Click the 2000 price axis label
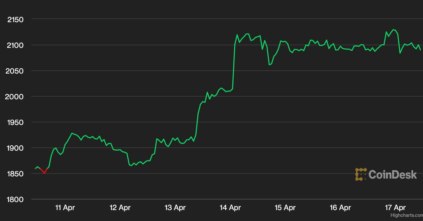This screenshot has height=221, width=423. tap(15, 96)
